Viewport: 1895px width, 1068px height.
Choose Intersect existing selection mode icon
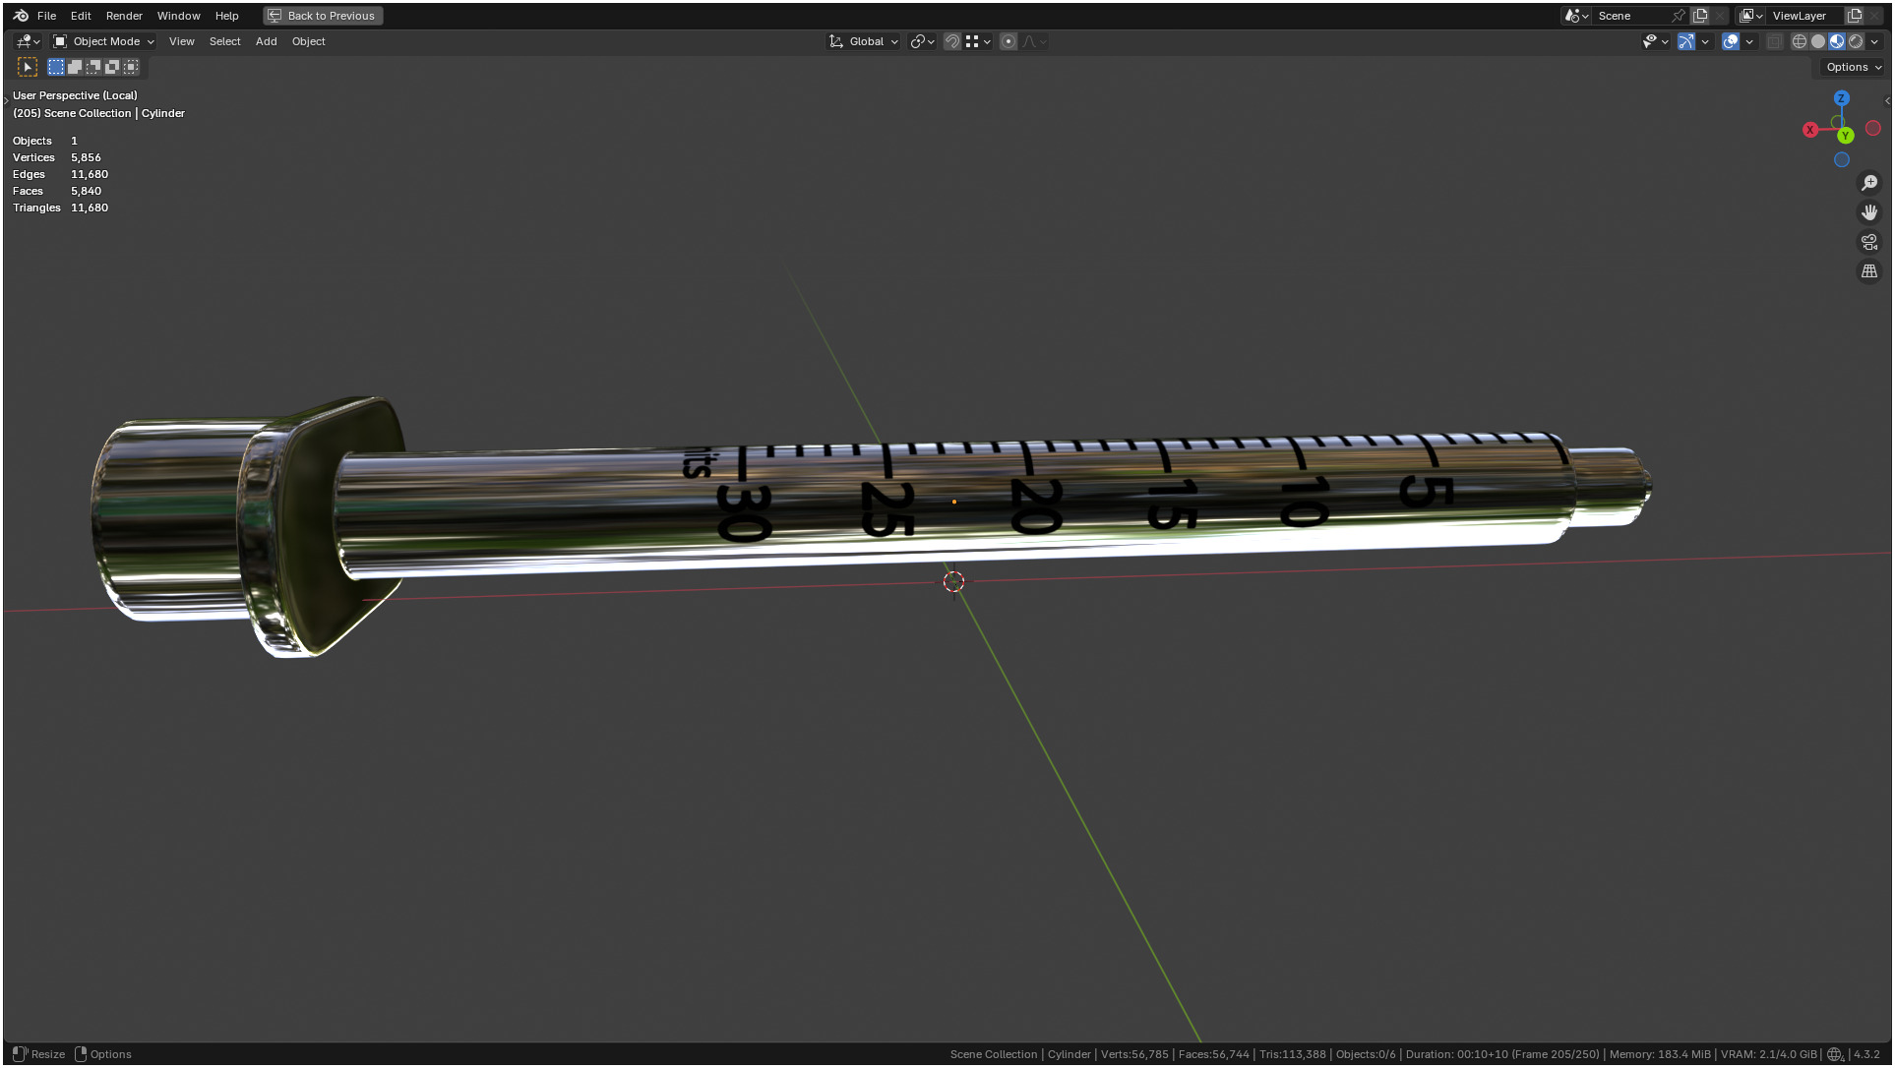coord(131,67)
